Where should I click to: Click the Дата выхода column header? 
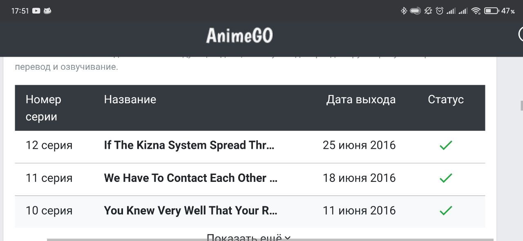(x=361, y=99)
